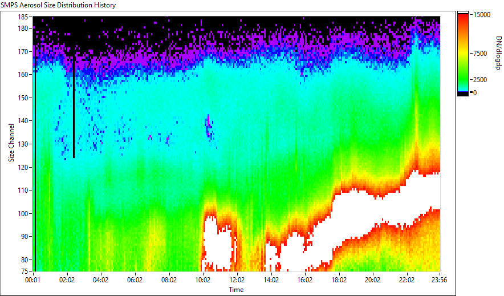Click the y-axis tick value 130
Viewport: 504px width, 296px height.
[x=23, y=144]
